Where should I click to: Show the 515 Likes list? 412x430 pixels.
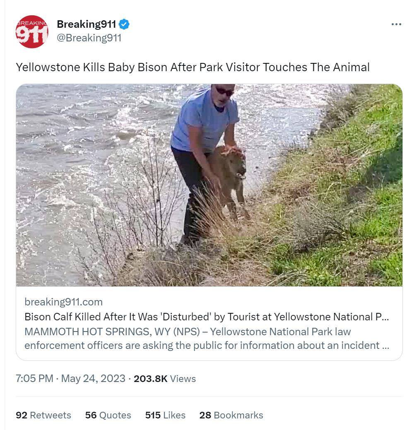[165, 415]
